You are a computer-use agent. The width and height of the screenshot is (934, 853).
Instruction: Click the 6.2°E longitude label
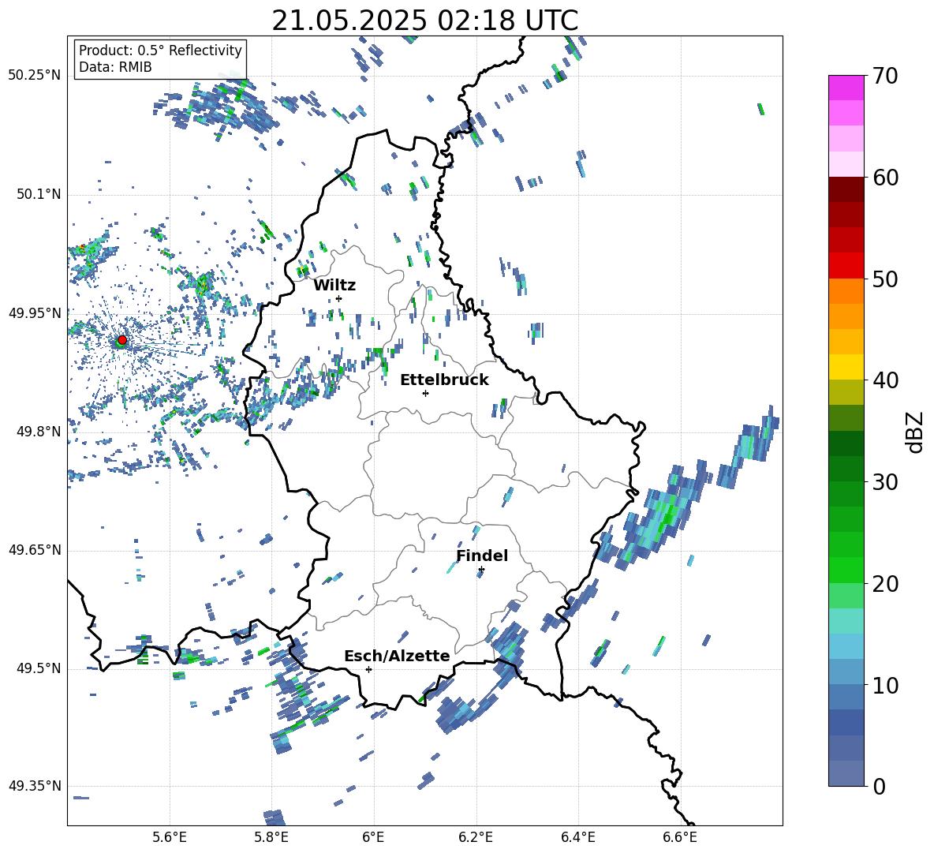[x=476, y=837]
